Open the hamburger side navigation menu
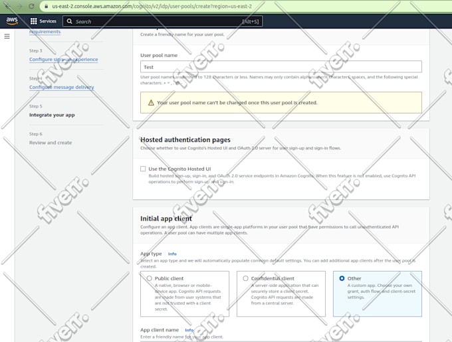452x342 pixels. click(7, 37)
